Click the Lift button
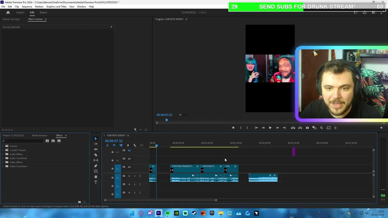This screenshot has height=218, width=388. [293, 128]
